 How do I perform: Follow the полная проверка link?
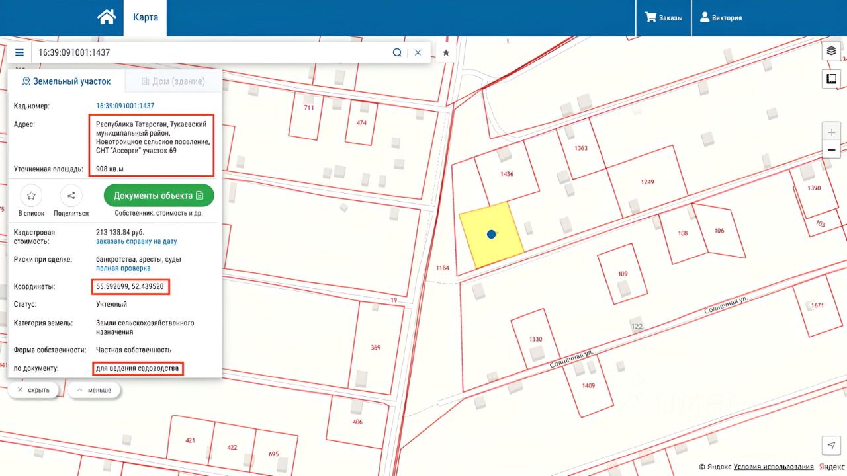pos(123,268)
